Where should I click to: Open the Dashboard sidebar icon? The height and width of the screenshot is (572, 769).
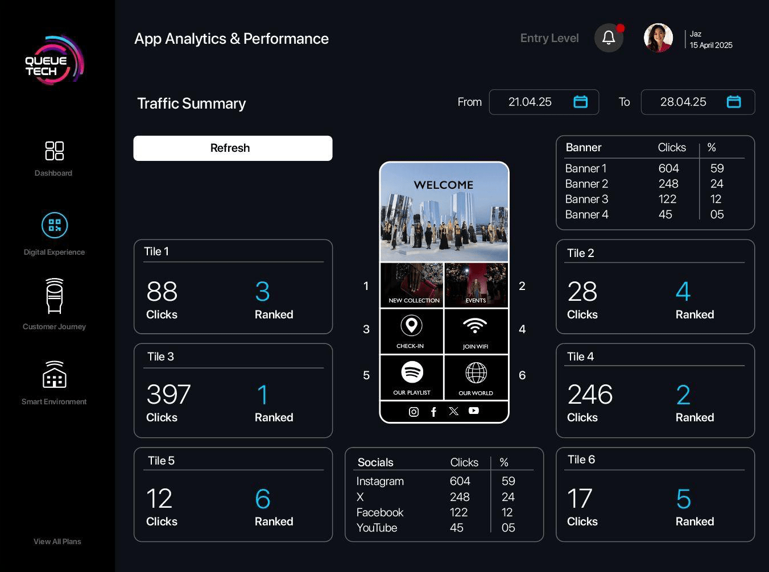point(54,151)
